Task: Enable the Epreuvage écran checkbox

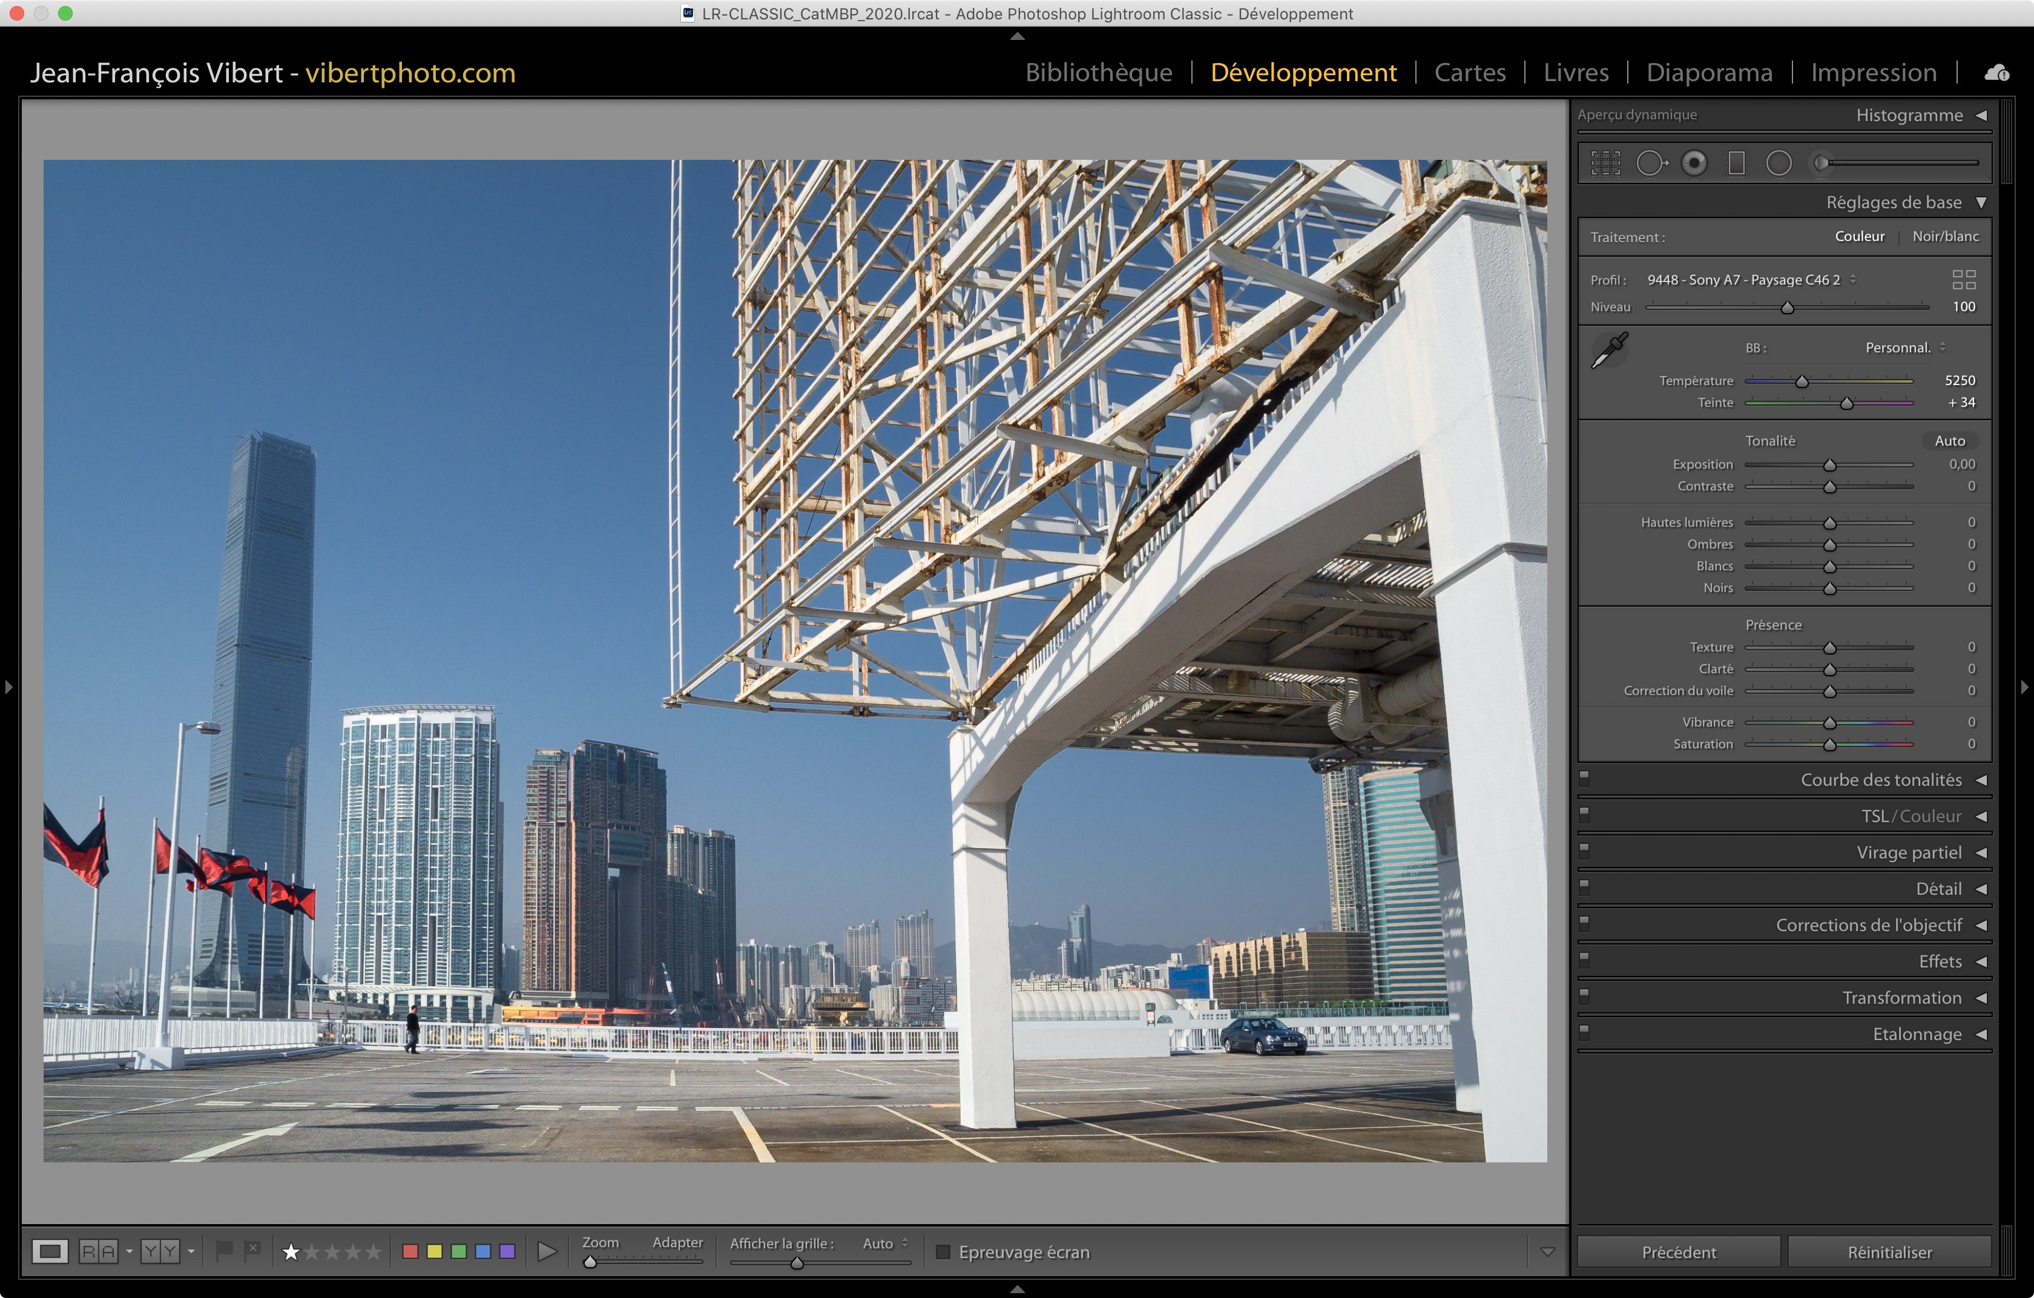Action: (x=944, y=1251)
